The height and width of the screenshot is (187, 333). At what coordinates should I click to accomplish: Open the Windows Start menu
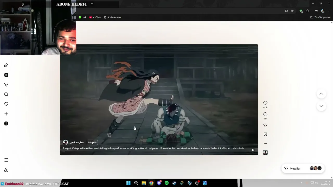(x=129, y=183)
